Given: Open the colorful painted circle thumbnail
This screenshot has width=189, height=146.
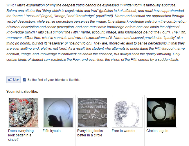Looking at the screenshot, I should pyautogui.click(x=24, y=112).
